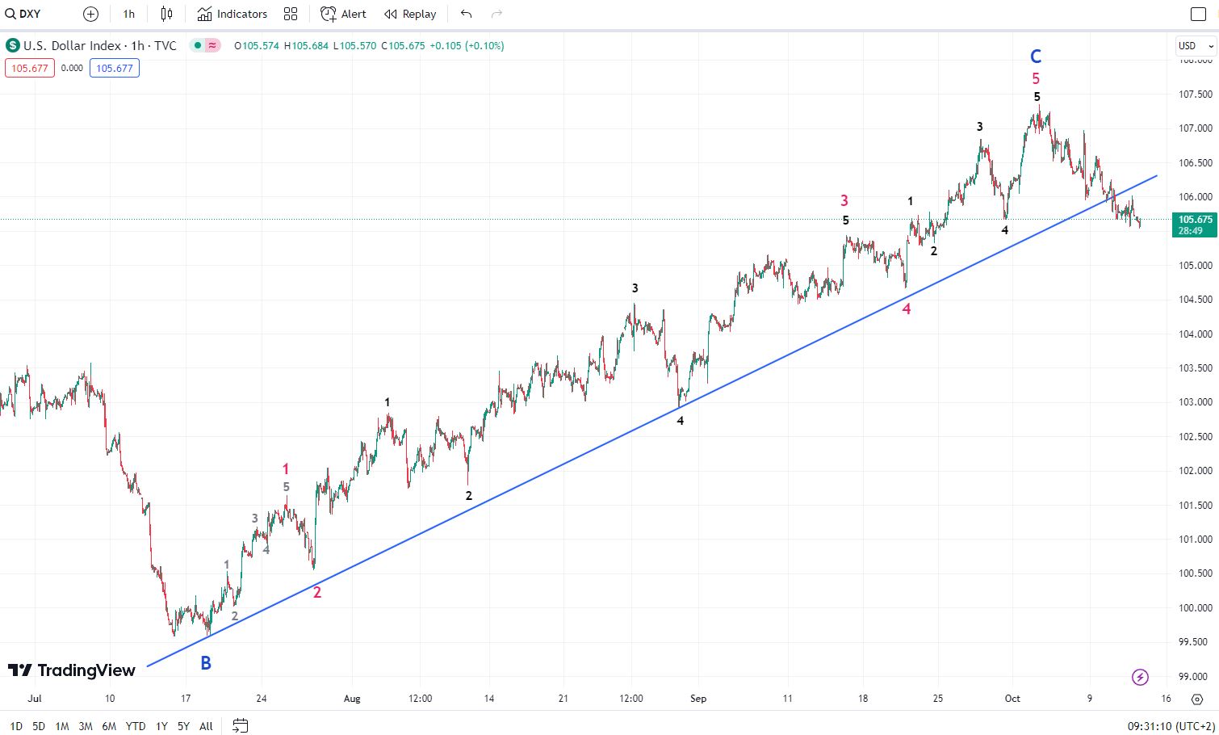Click the O105.574 open value
The height and width of the screenshot is (735, 1219).
[257, 46]
